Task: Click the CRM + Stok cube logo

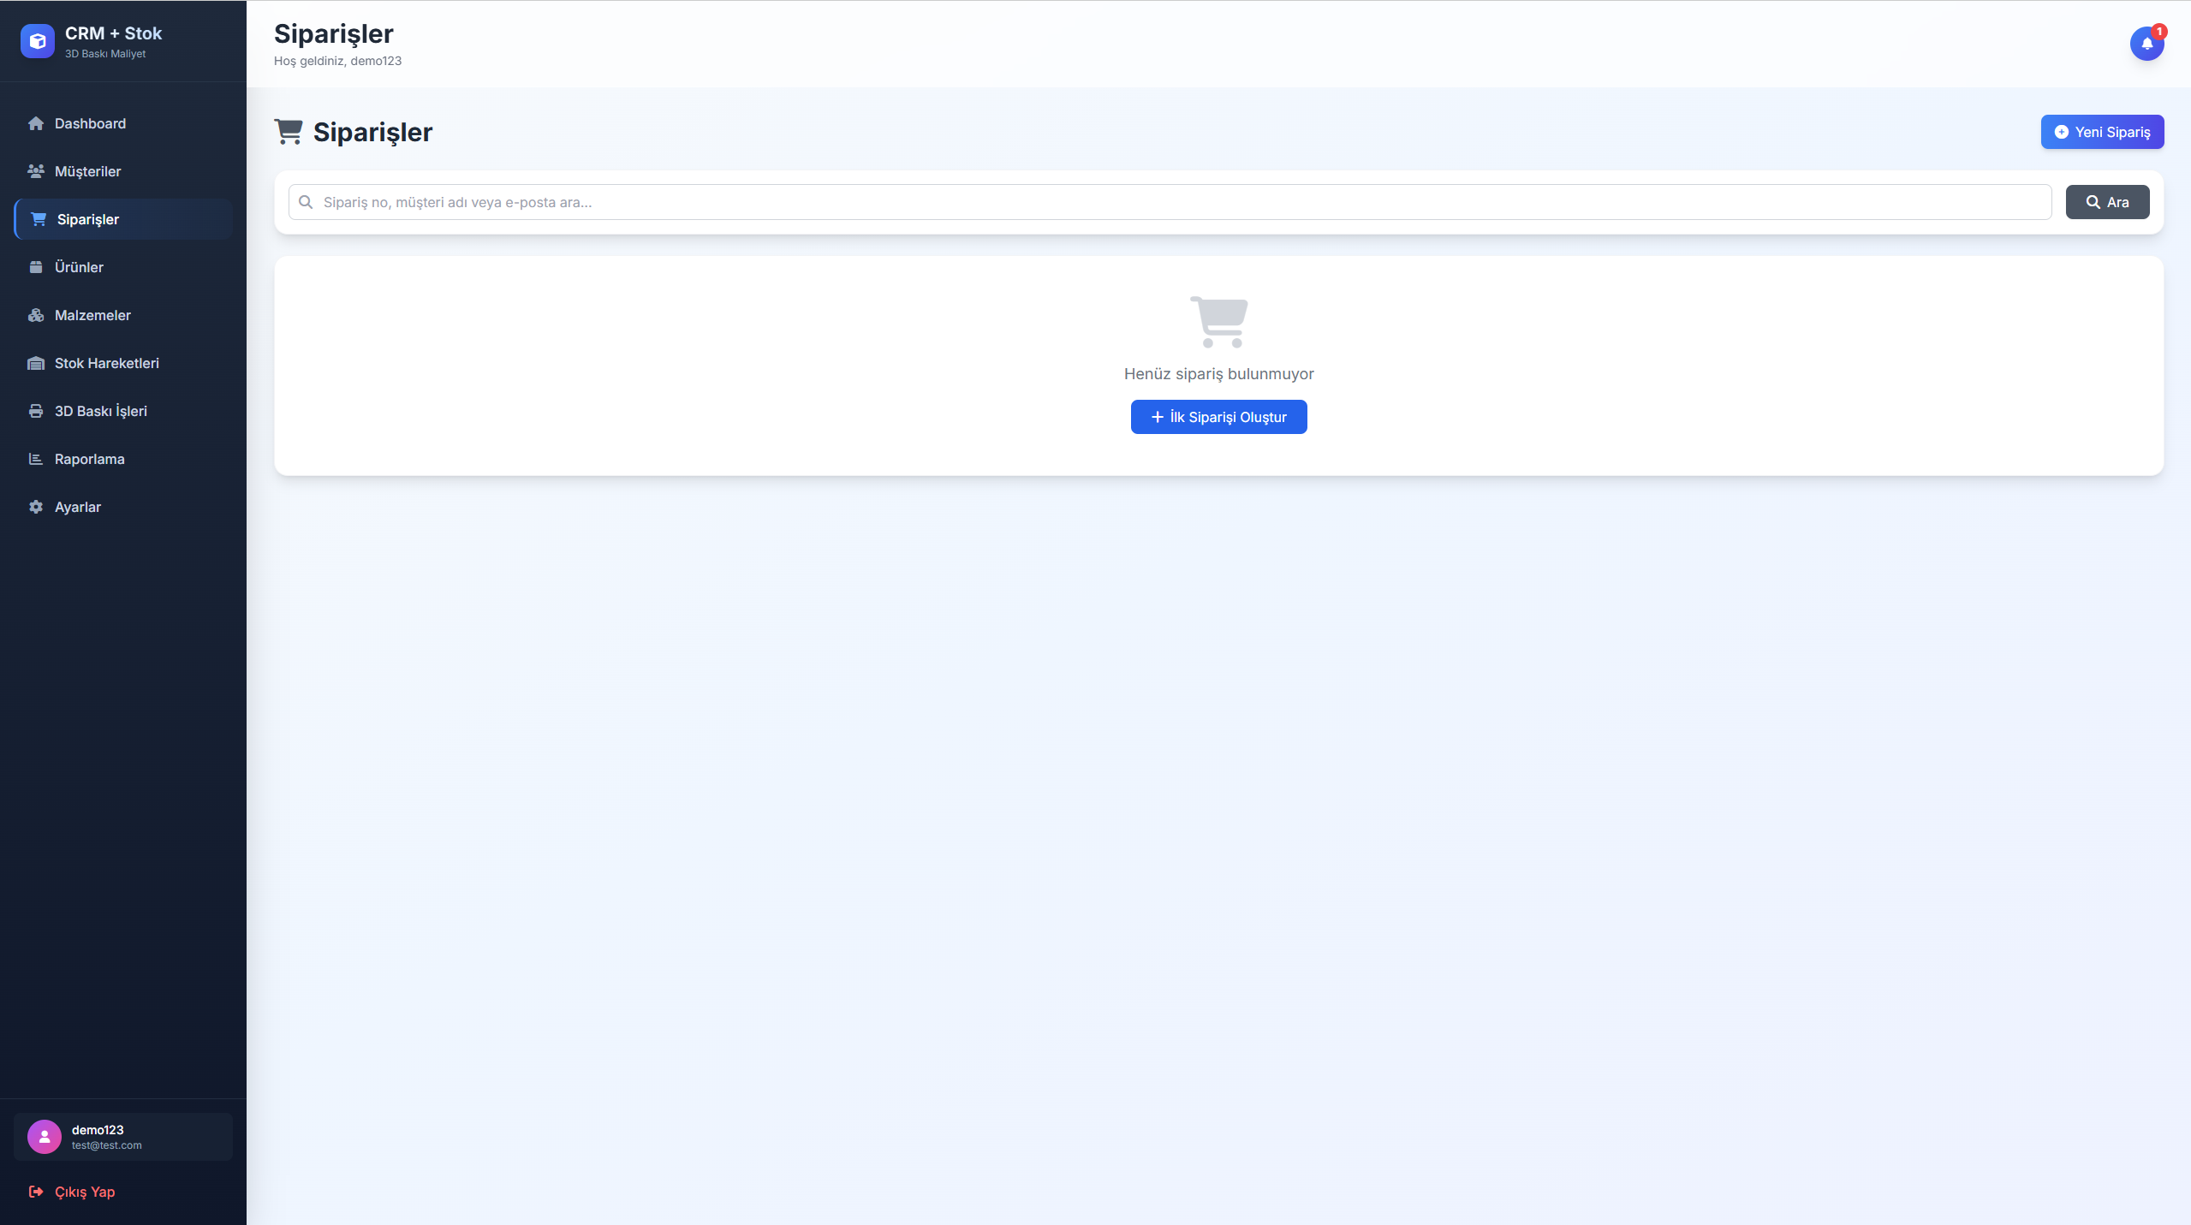Action: pos(38,41)
